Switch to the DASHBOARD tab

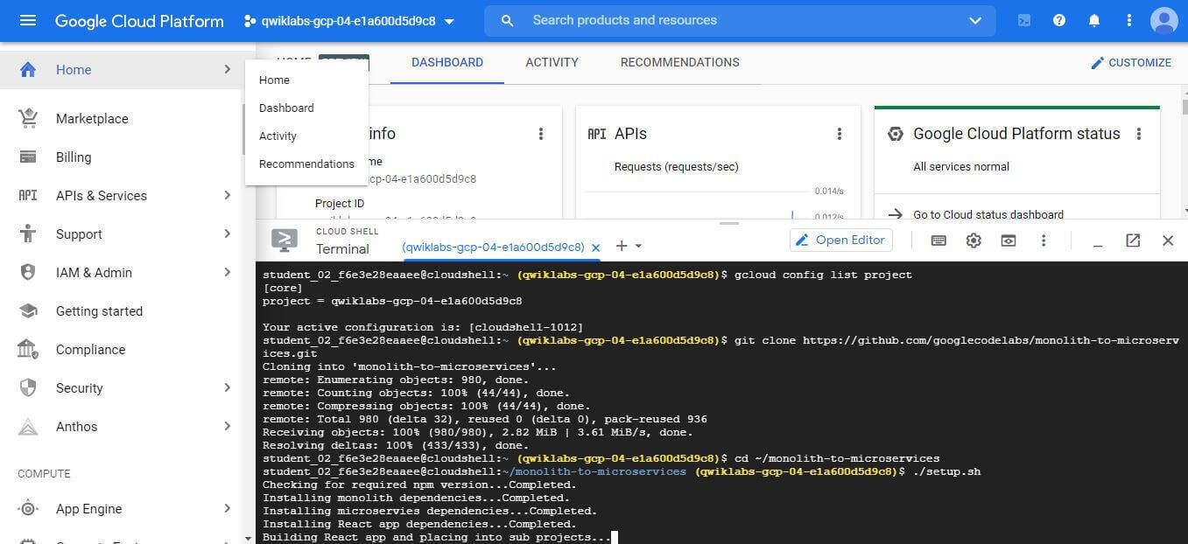[447, 63]
